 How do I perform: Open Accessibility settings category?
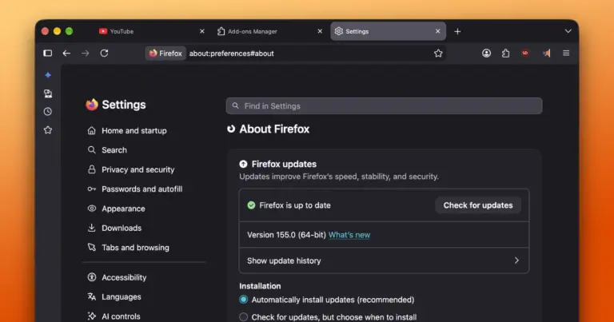[x=117, y=277]
